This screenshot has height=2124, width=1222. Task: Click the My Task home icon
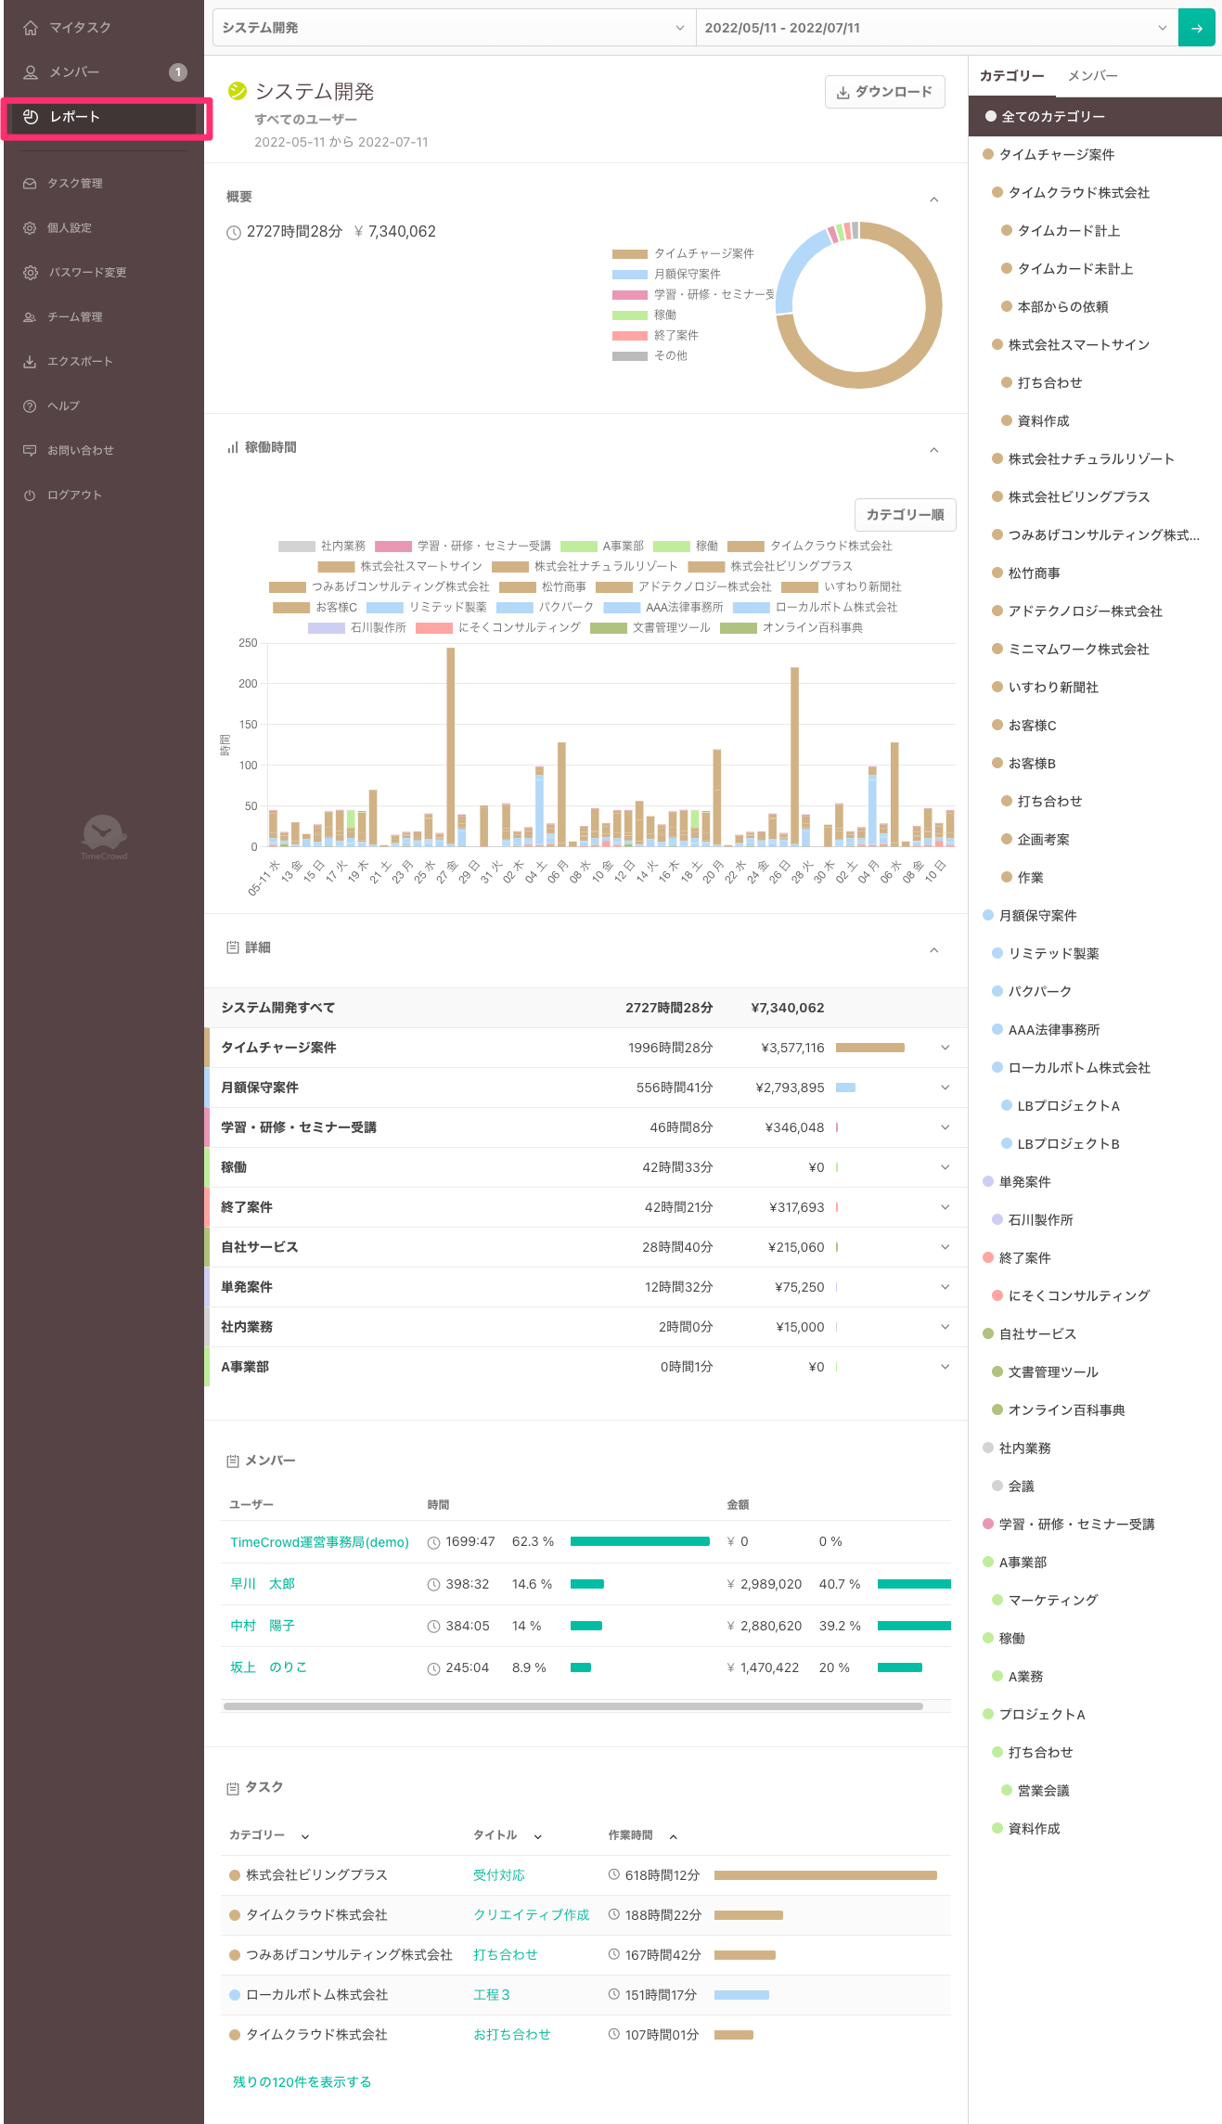[x=31, y=28]
